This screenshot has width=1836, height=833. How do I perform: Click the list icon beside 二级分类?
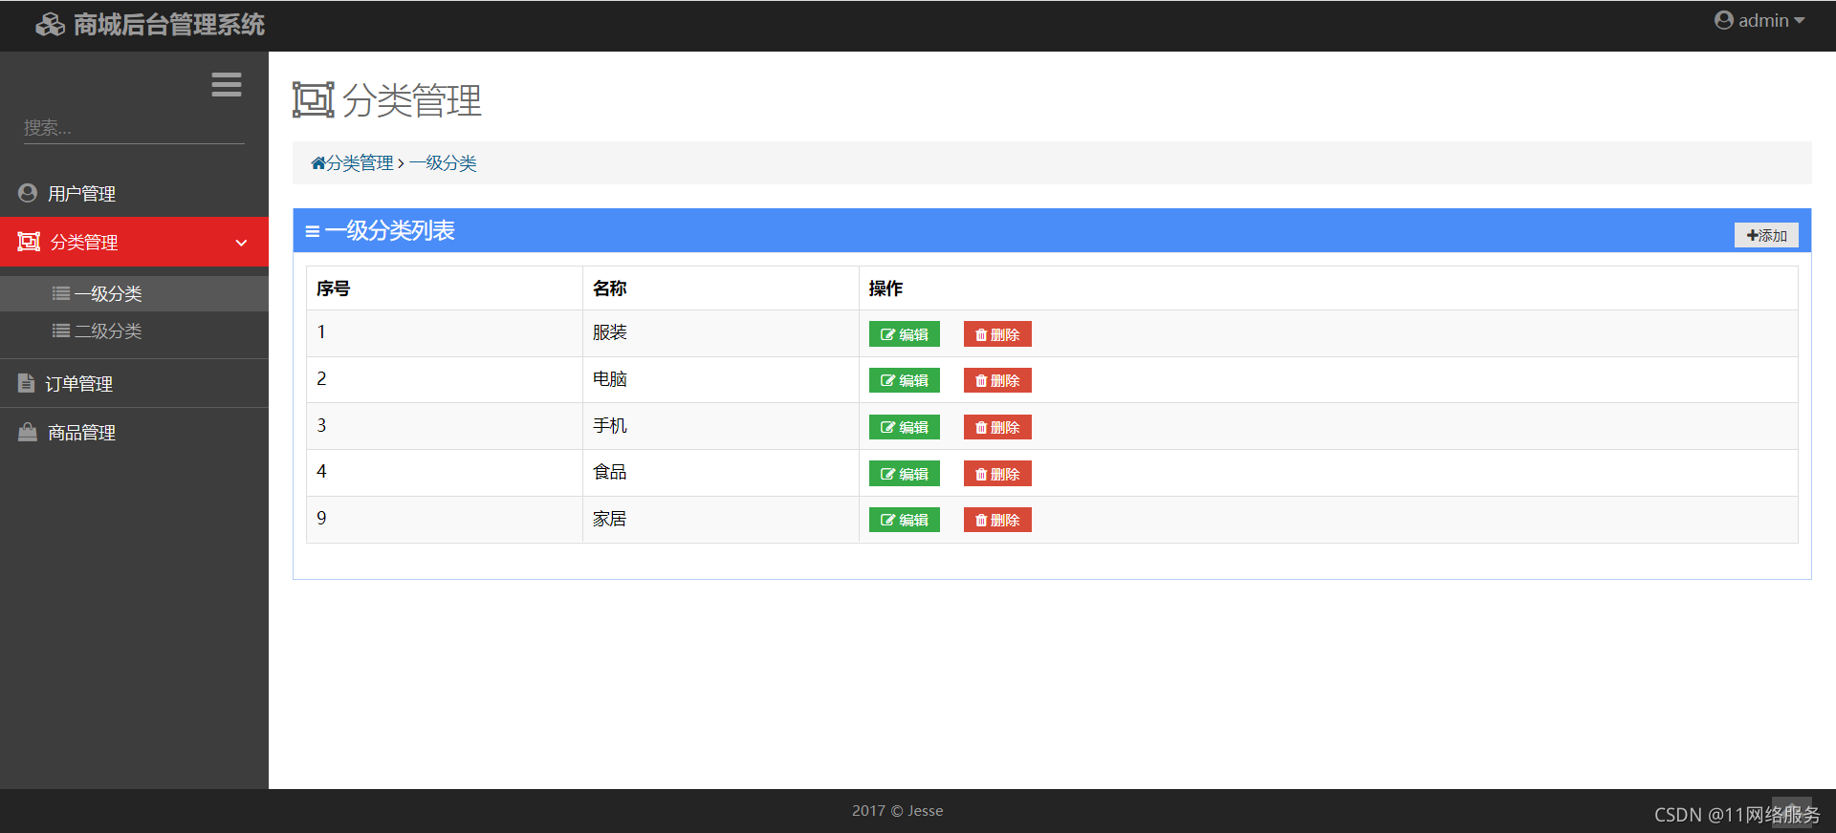tap(61, 331)
